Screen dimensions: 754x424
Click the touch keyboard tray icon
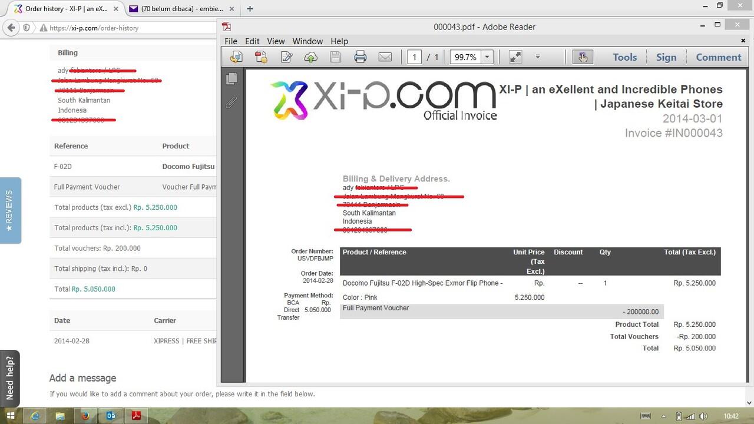pyautogui.click(x=645, y=416)
